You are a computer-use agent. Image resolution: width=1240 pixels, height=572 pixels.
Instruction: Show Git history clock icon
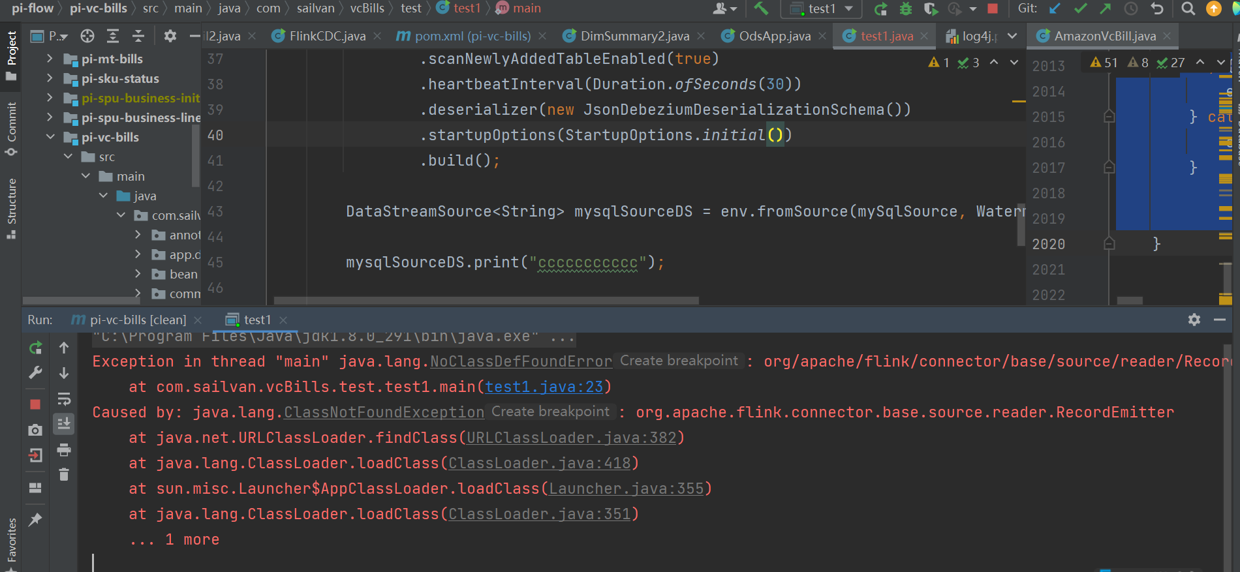pyautogui.click(x=1131, y=8)
